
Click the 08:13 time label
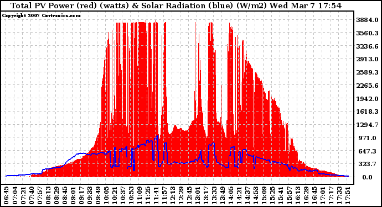click(48, 195)
